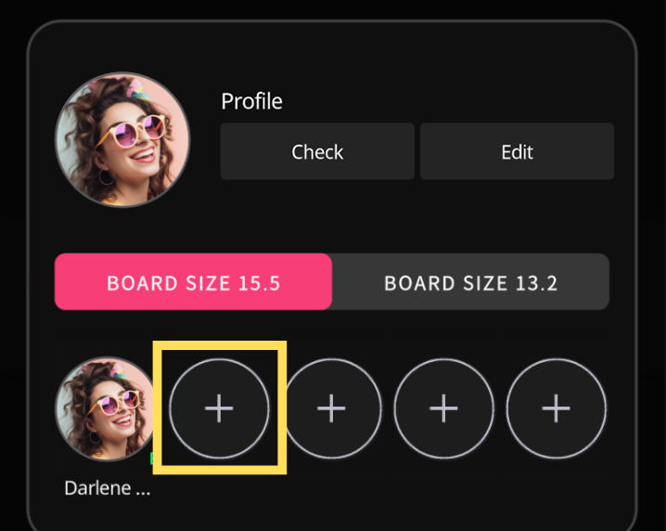The image size is (666, 531).
Task: Switch to BOARD SIZE 13.2
Action: click(470, 282)
